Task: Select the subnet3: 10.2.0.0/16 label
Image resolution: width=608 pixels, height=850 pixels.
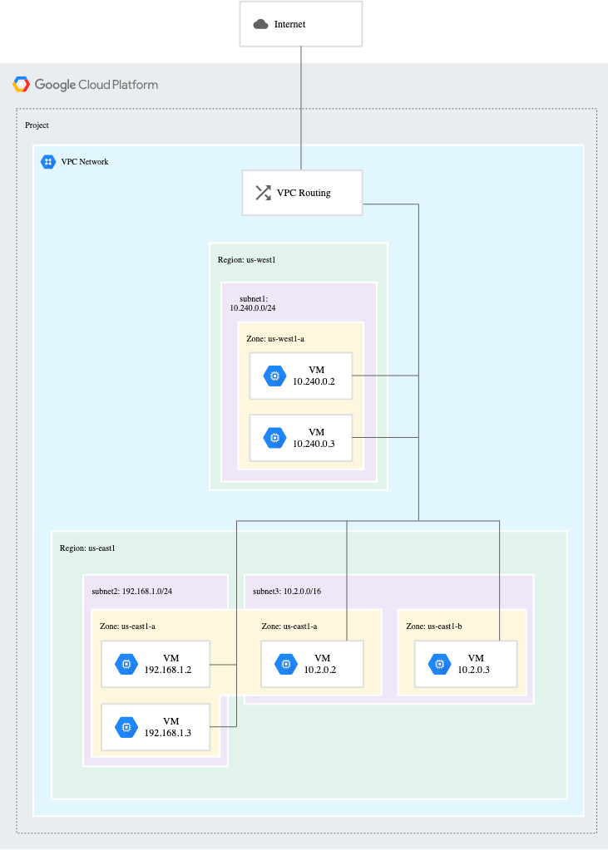Action: (287, 592)
